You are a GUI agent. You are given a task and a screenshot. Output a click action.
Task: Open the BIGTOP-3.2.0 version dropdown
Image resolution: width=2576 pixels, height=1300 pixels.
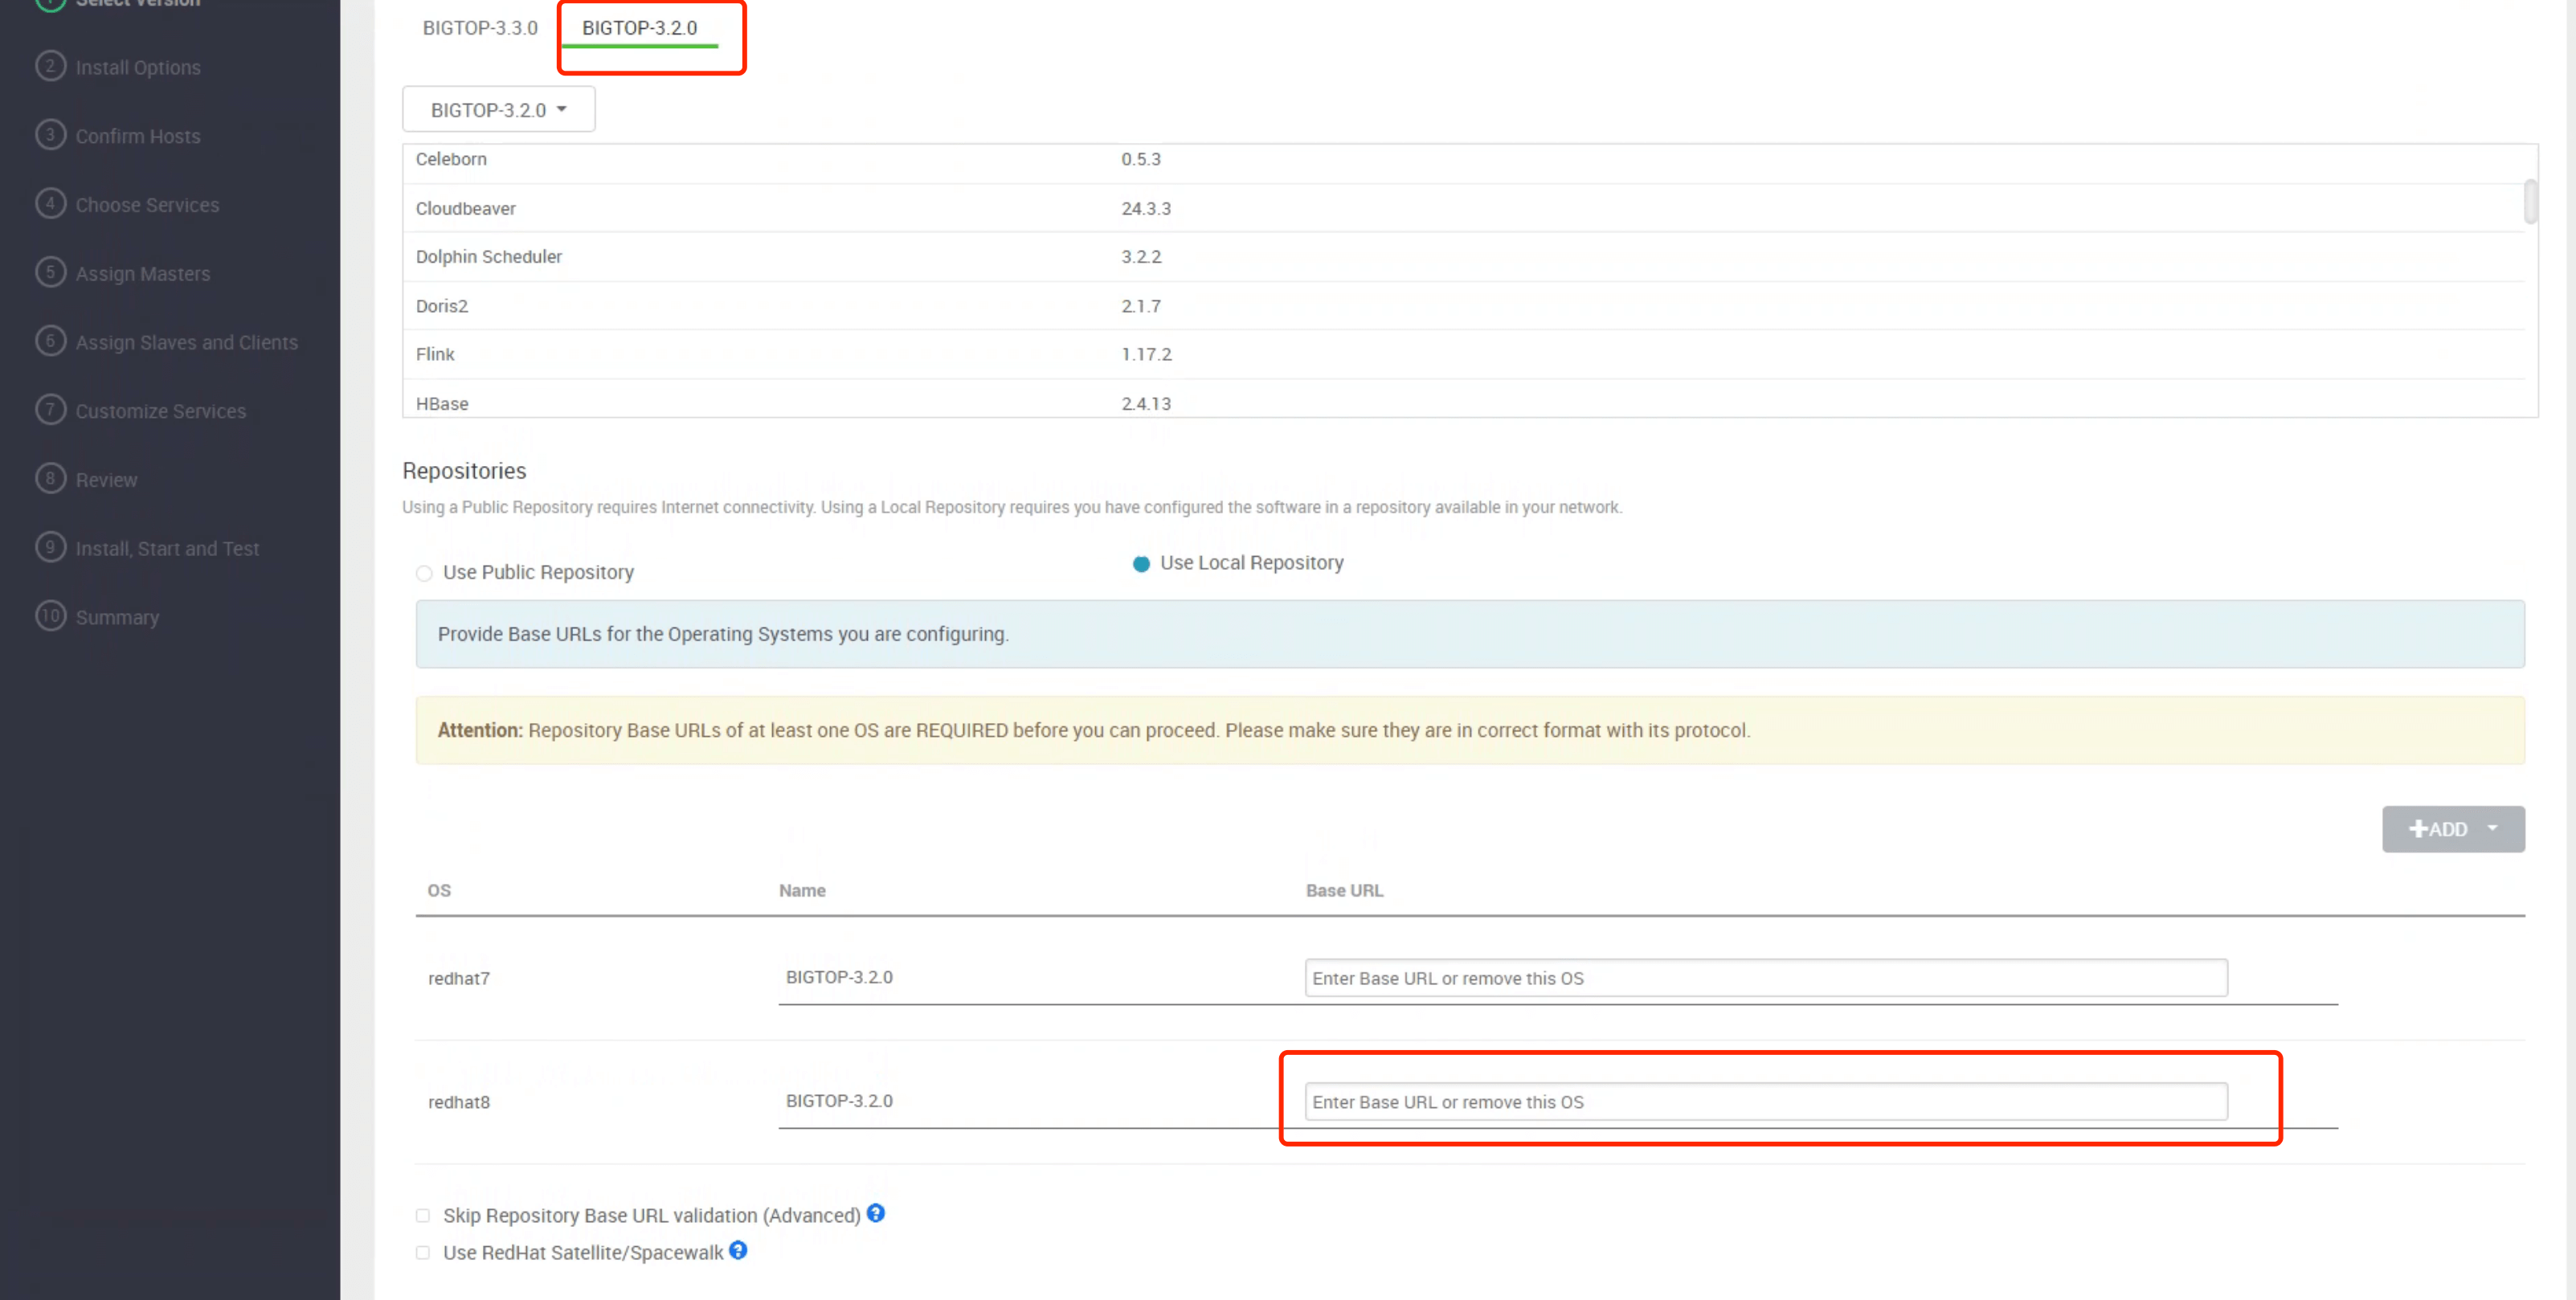498,108
